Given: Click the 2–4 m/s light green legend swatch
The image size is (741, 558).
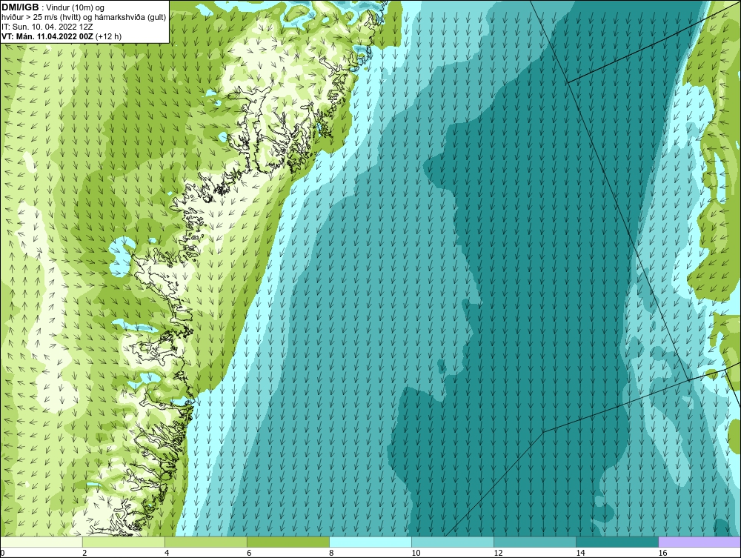Looking at the screenshot, I should [123, 542].
